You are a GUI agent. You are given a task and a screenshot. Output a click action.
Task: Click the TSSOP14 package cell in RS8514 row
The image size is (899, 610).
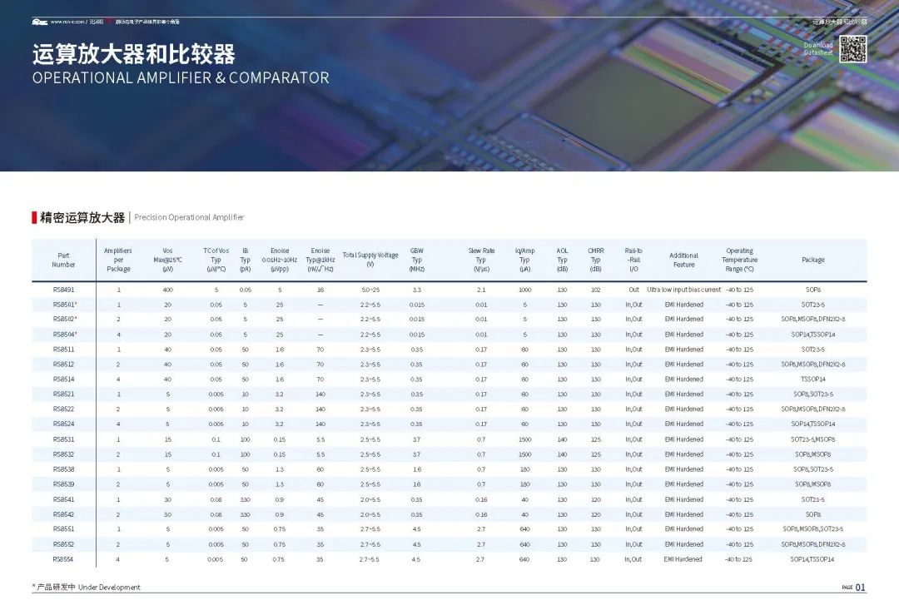pos(813,379)
